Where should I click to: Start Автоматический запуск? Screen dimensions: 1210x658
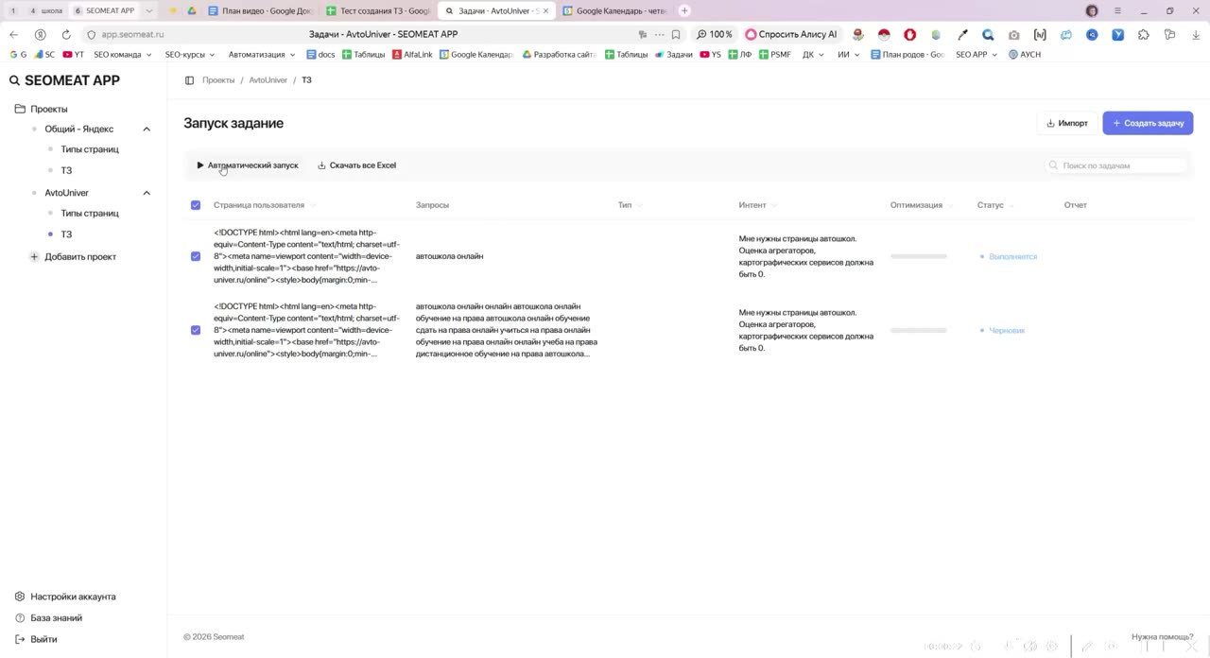[247, 165]
